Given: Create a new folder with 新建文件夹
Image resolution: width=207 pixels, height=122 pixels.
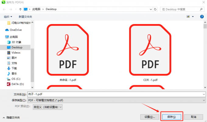Looking at the screenshot, I should pos(25,17).
